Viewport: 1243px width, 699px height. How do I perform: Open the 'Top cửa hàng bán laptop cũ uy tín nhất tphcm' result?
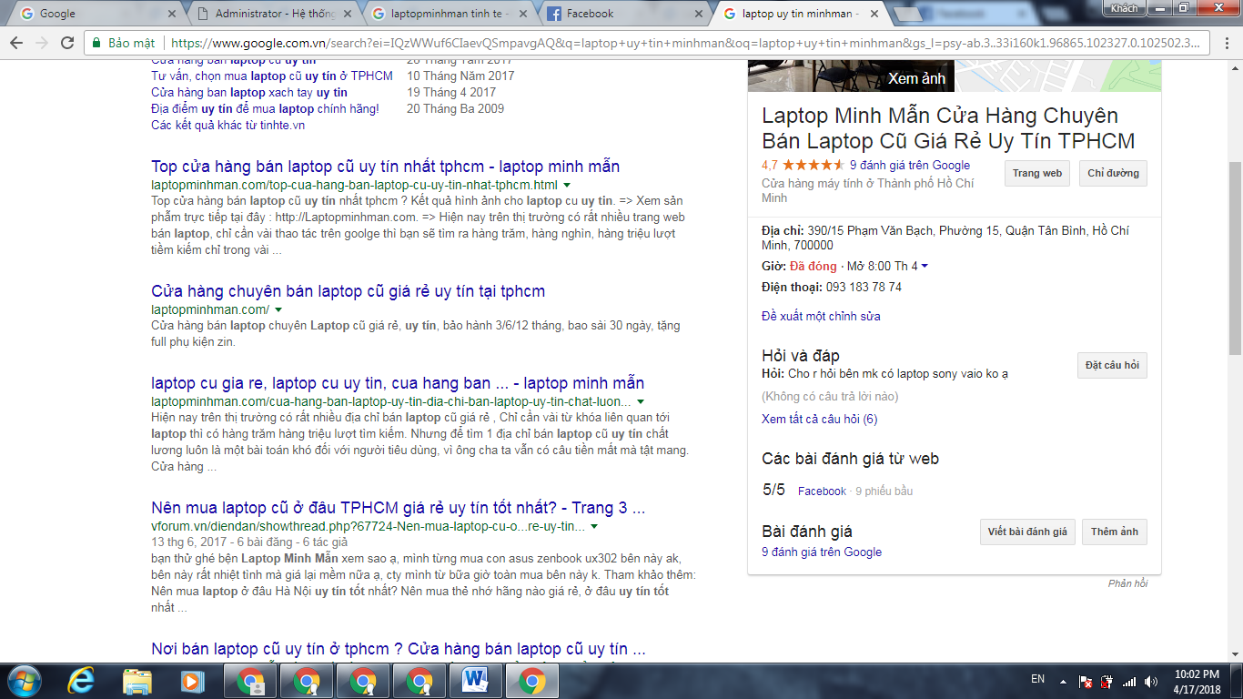point(385,167)
